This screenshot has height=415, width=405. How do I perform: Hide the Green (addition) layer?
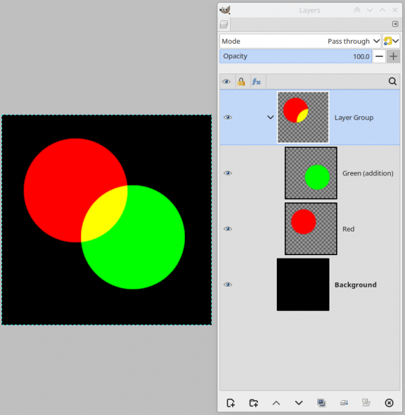[227, 173]
